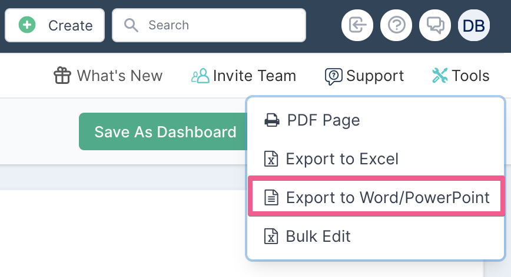511x277 pixels.
Task: Click the Create button
Action: click(55, 25)
